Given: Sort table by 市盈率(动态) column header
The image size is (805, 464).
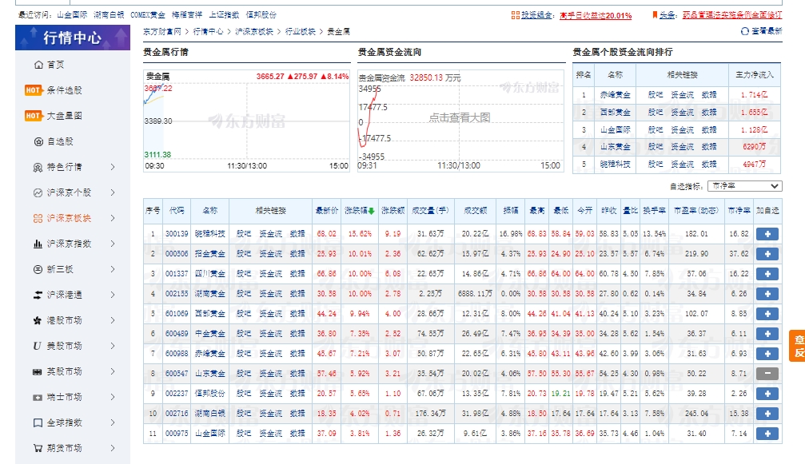Looking at the screenshot, I should click(696, 210).
